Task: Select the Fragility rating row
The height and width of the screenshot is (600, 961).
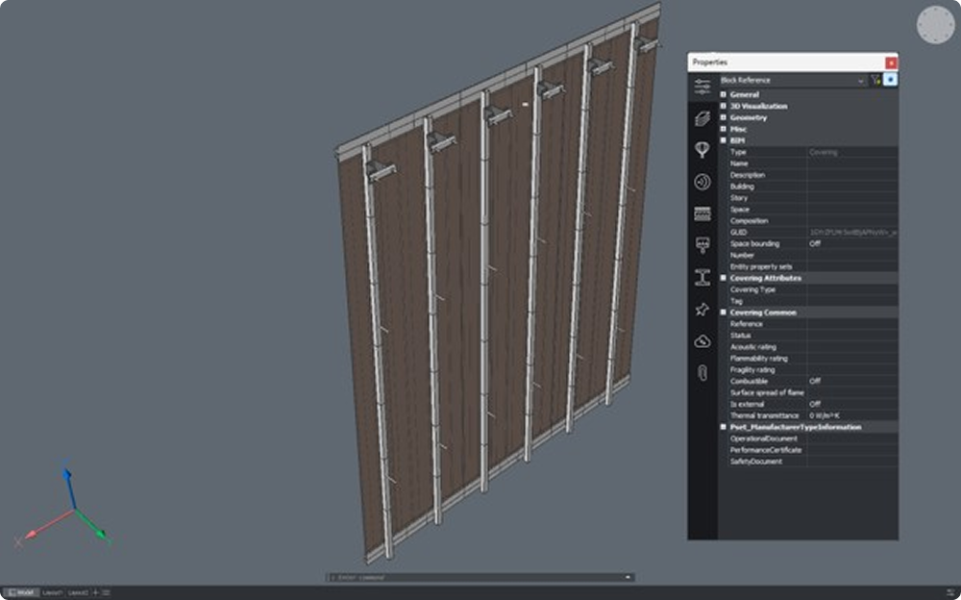Action: 813,370
